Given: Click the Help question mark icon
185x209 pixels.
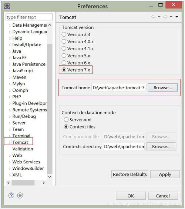Looking at the screenshot, I should (11, 196).
